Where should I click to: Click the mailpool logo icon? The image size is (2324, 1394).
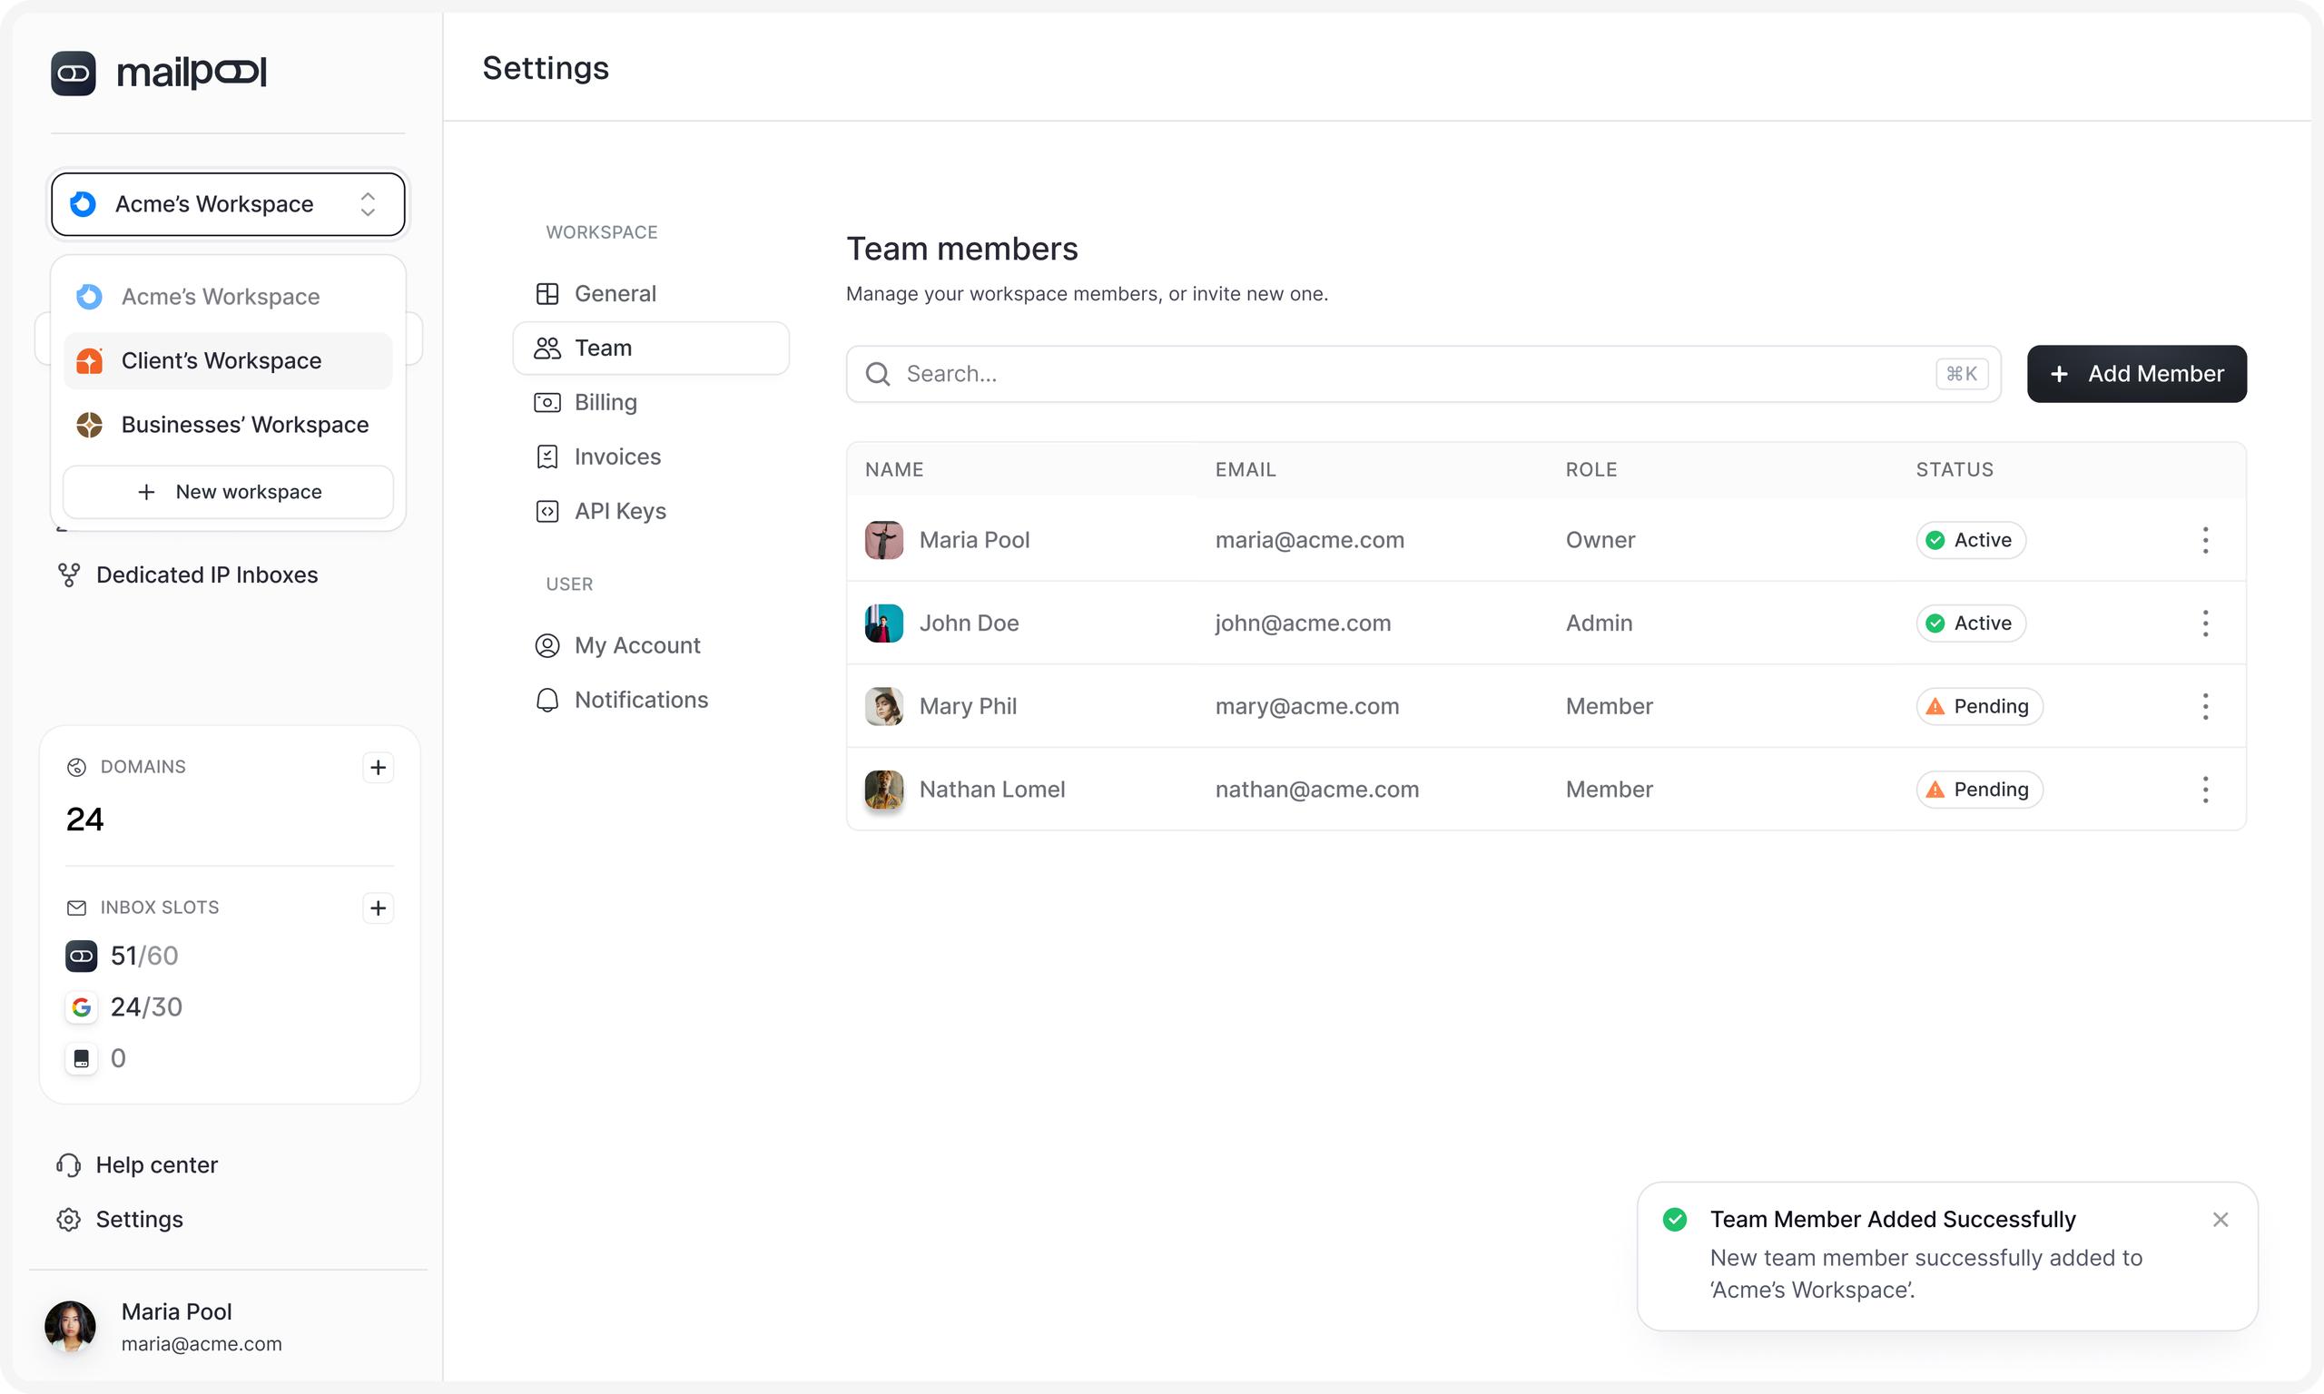click(74, 74)
